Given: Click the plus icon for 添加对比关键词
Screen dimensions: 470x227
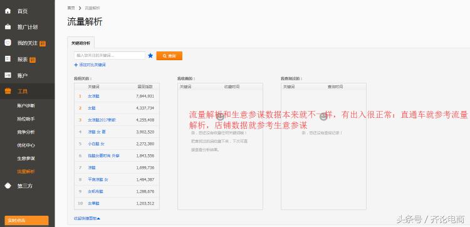Looking at the screenshot, I should tap(76, 65).
